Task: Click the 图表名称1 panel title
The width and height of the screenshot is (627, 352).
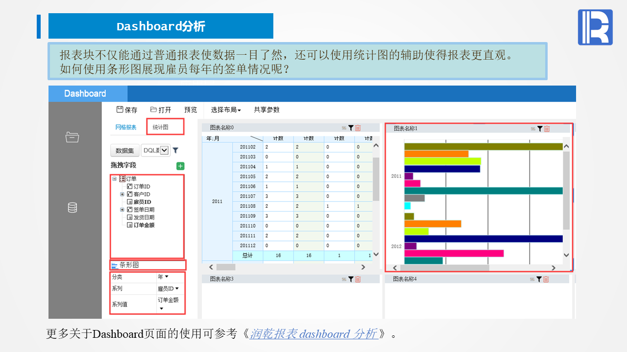Action: 406,129
